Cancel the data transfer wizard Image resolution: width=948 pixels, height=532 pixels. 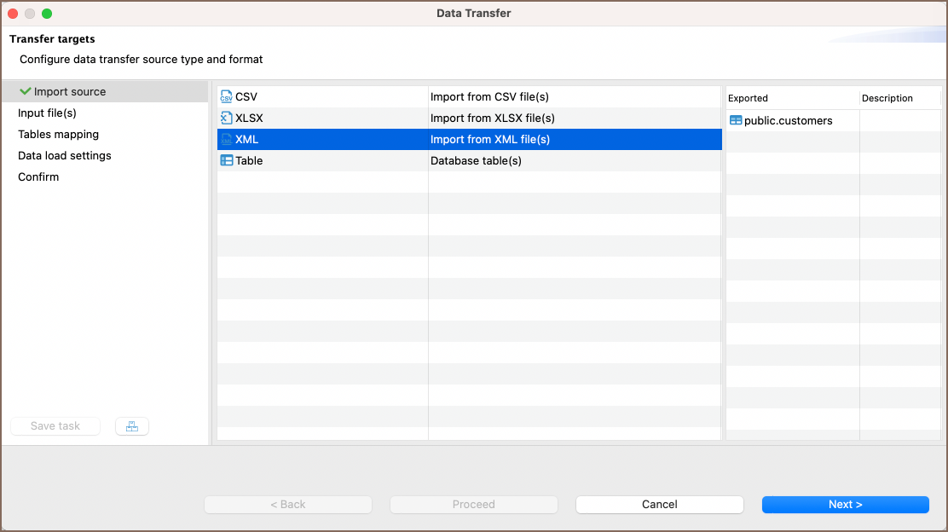tap(659, 505)
